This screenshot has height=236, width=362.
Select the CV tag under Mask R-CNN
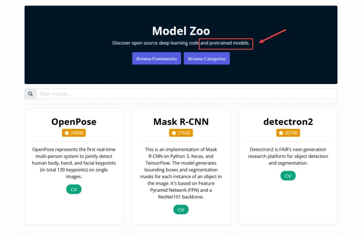(181, 210)
